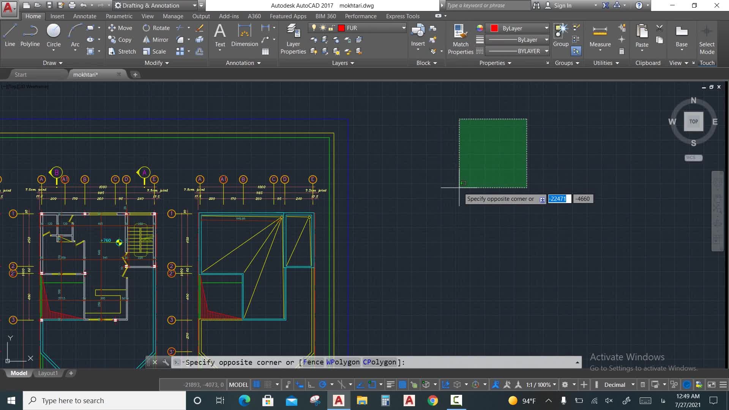Image resolution: width=729 pixels, height=410 pixels.
Task: Open Drafting & Annotation workspace dropdown
Action: tap(194, 5)
